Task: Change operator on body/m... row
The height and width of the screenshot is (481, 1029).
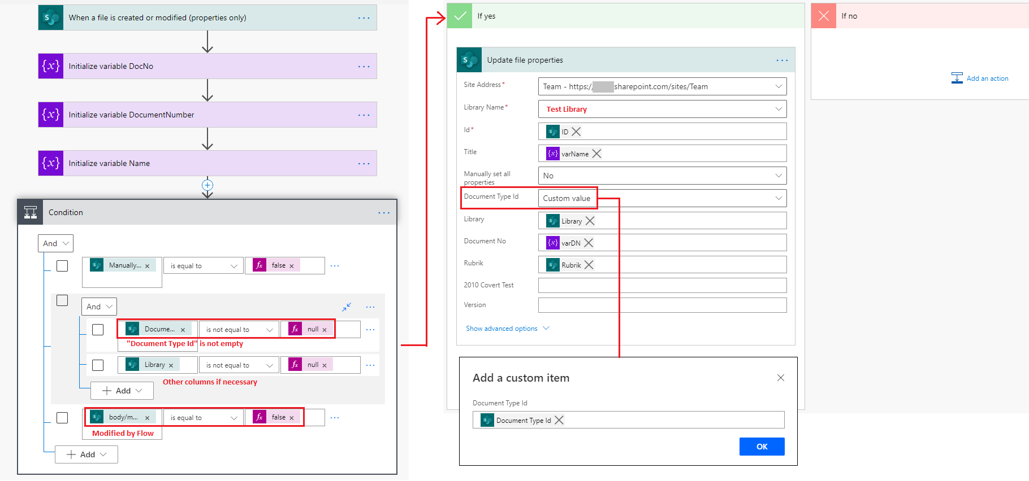Action: [x=204, y=418]
